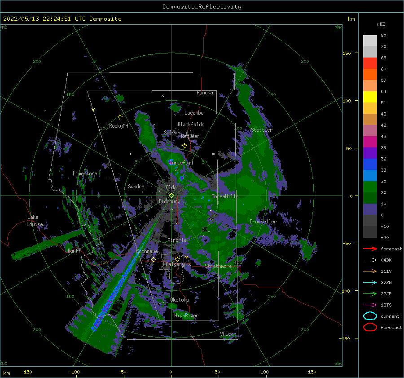Click the Stettler town label

[x=262, y=130]
